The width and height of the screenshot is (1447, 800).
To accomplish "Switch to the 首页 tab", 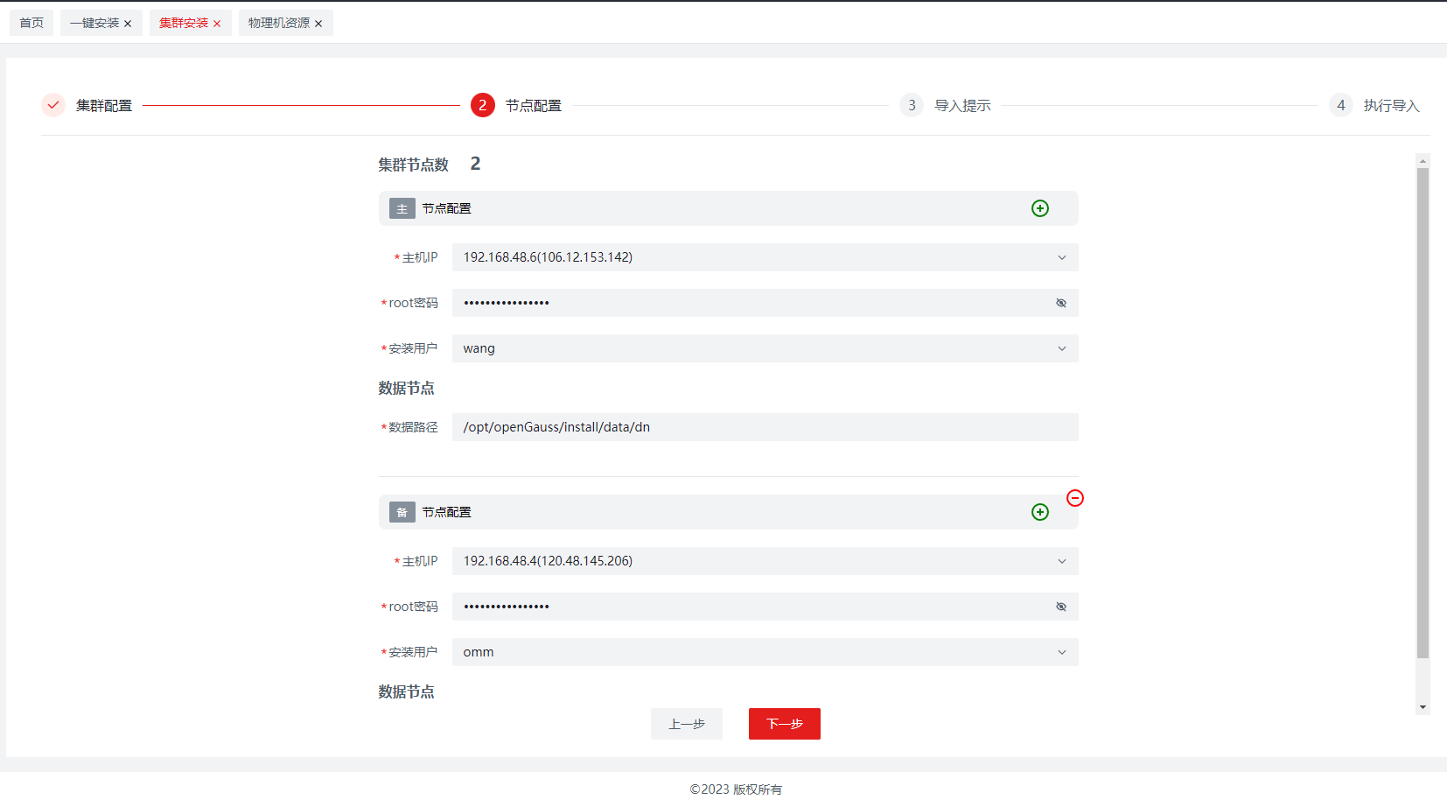I will click(x=31, y=23).
